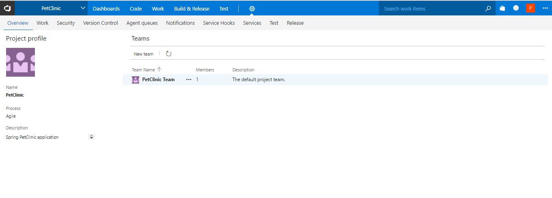Expand the PetClinic project dropdown

(83, 8)
